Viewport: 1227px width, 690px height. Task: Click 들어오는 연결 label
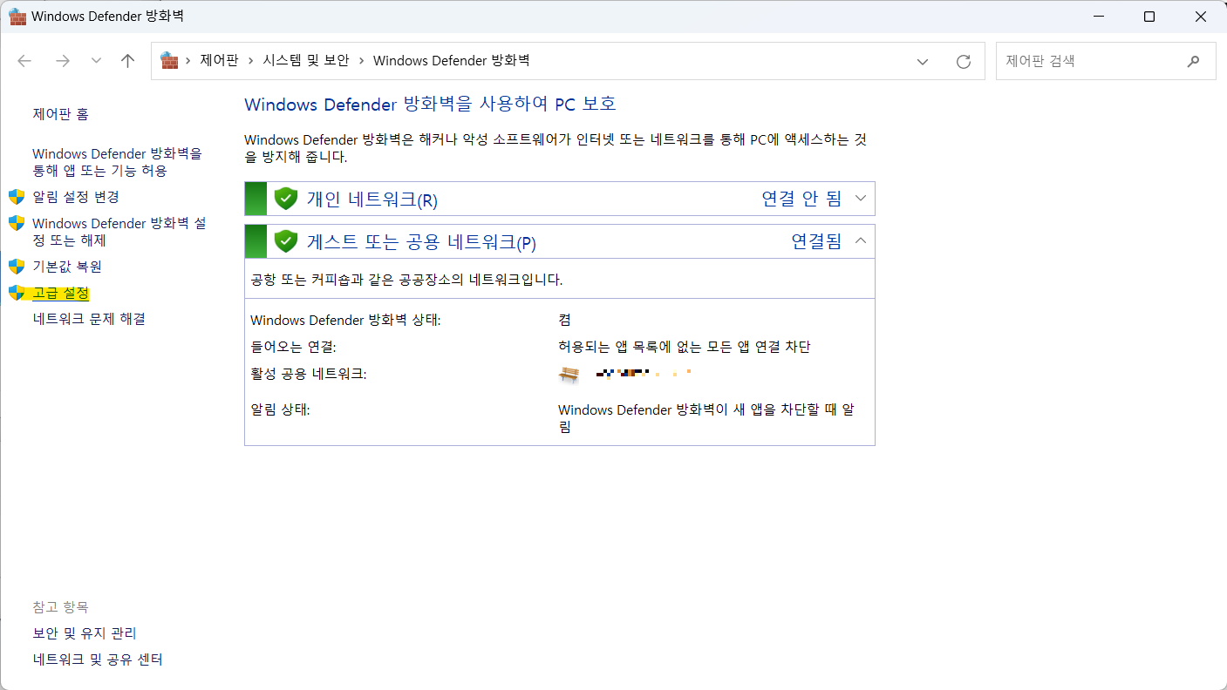coord(293,347)
